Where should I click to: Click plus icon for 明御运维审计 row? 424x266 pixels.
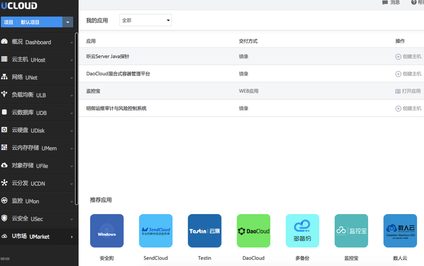coord(398,109)
